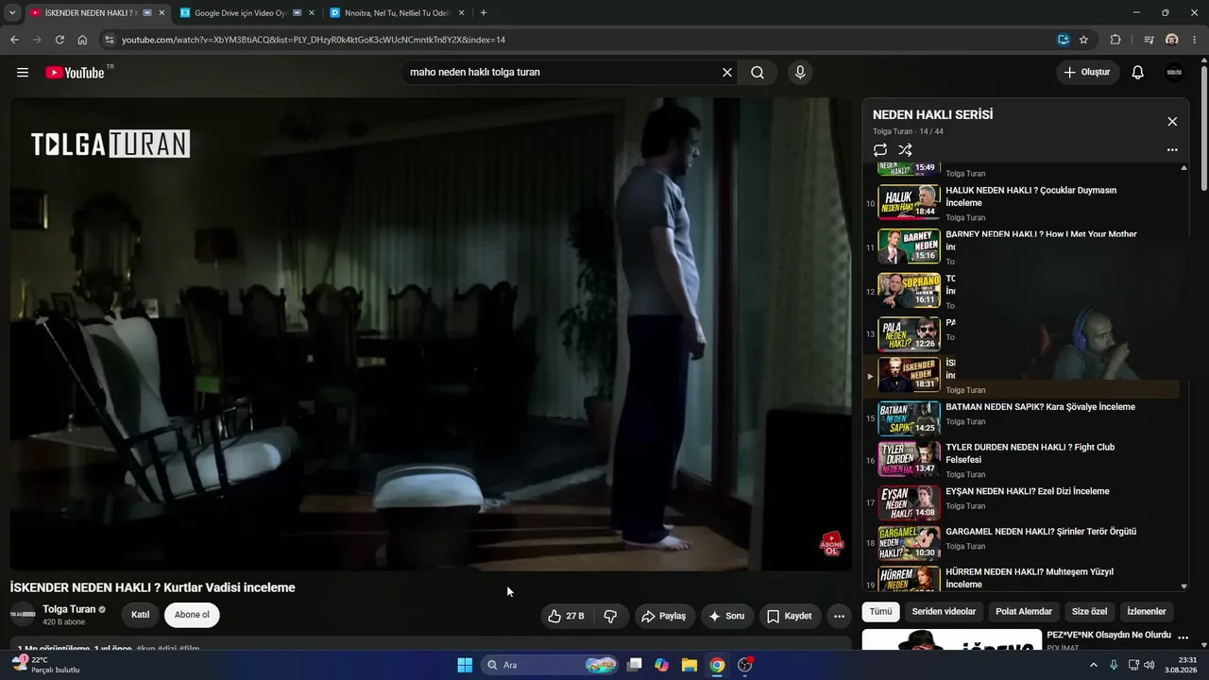Open the Soru ask button
The width and height of the screenshot is (1209, 680).
coord(727,616)
